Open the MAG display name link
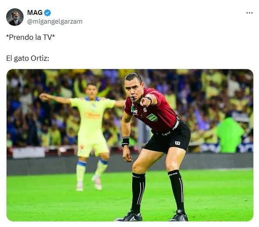This screenshot has width=259, height=227. pyautogui.click(x=35, y=13)
